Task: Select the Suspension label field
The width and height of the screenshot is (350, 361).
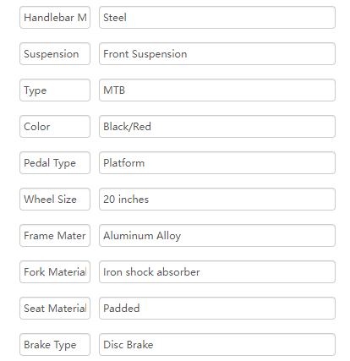Action: pos(55,54)
